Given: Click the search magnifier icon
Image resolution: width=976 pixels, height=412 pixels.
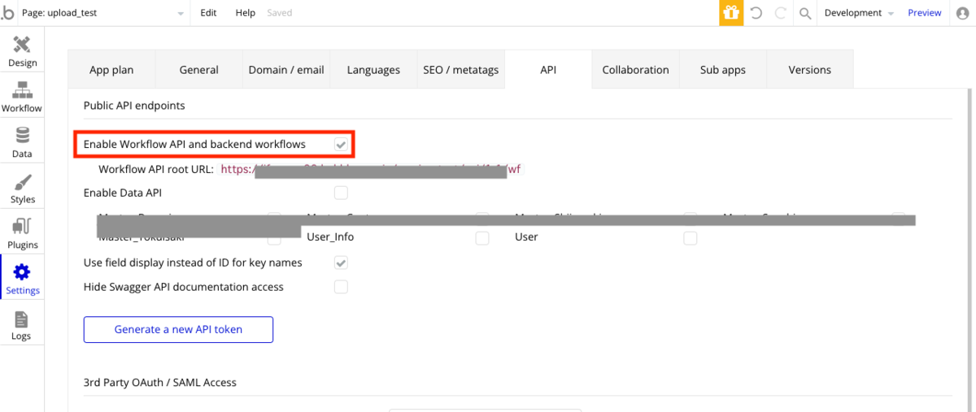Looking at the screenshot, I should coord(805,13).
